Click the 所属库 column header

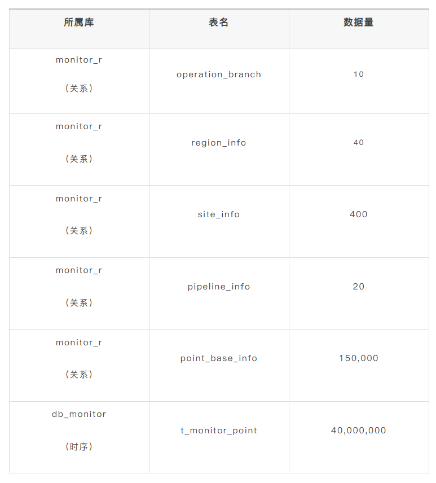79,23
